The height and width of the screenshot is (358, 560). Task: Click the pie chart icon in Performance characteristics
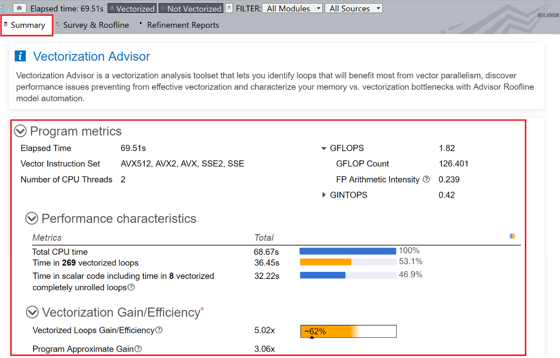coord(512,236)
